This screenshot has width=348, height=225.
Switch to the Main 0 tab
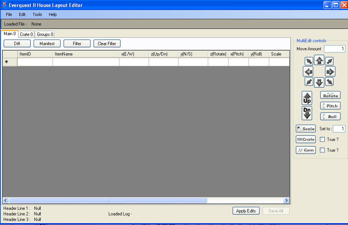(10, 34)
